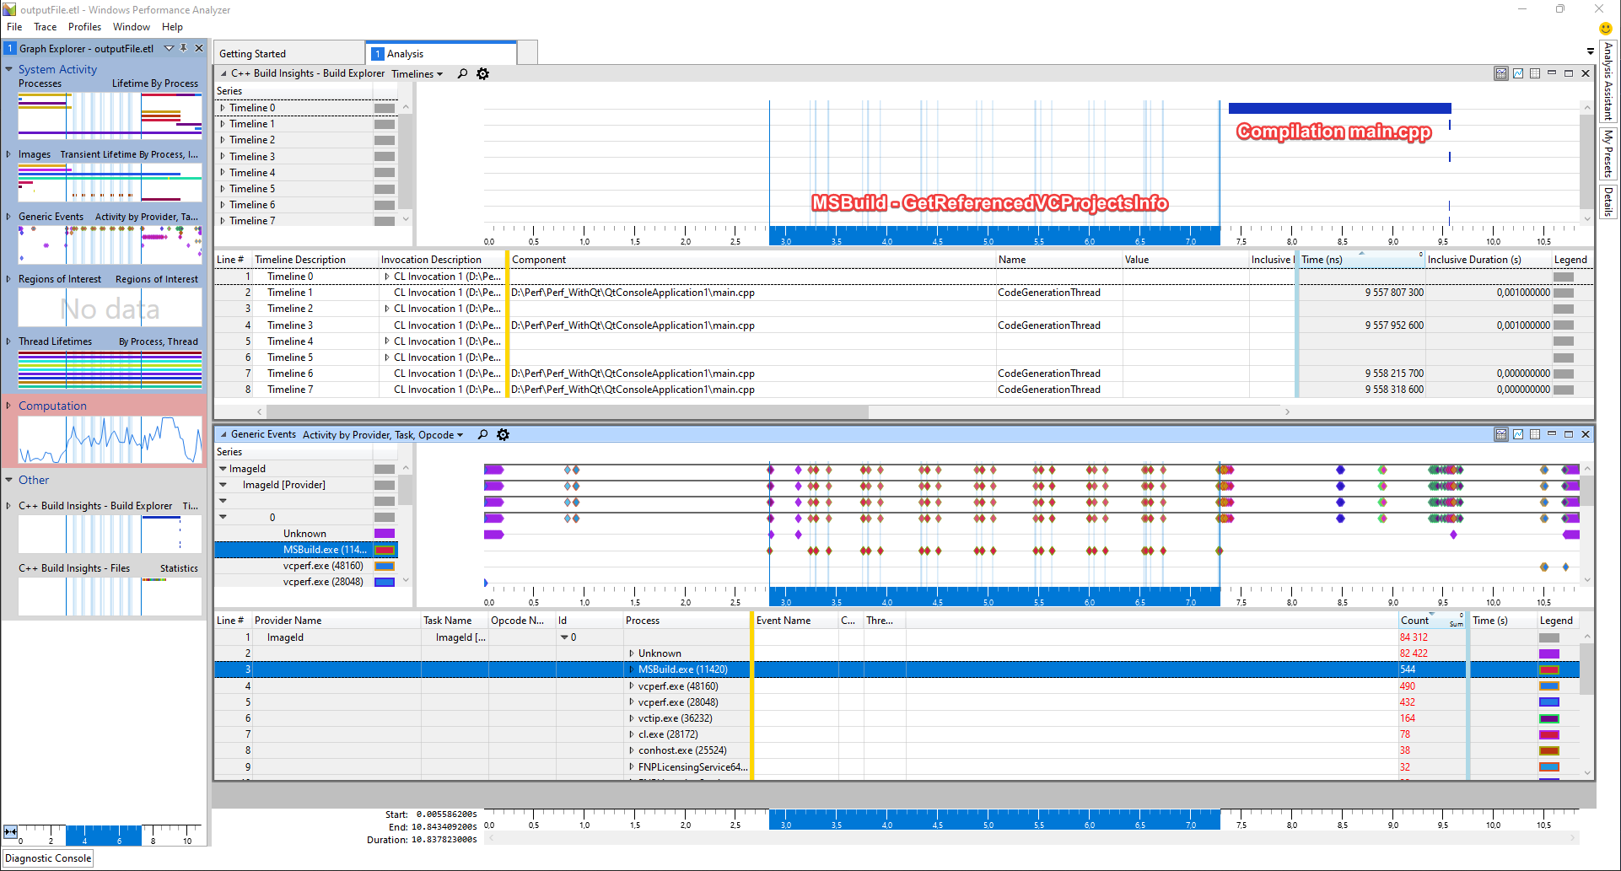Open the Help menu

click(x=172, y=27)
